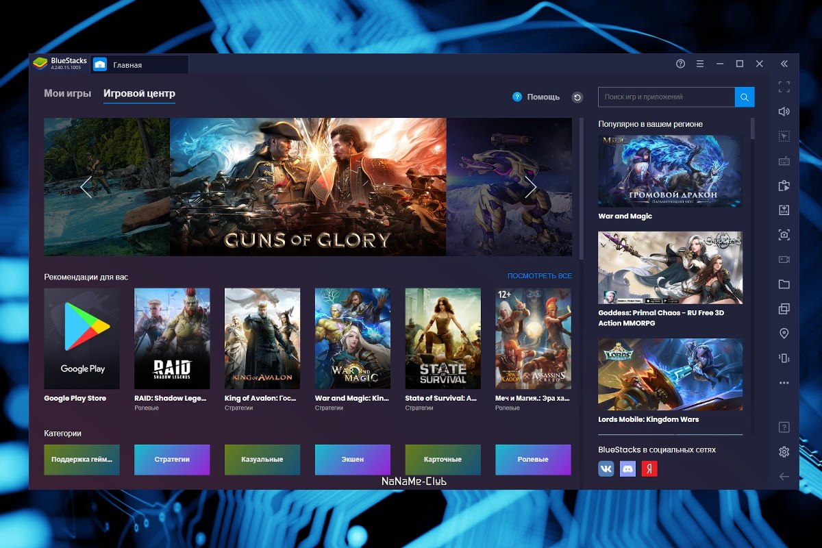
Task: Open the RAID: Shadow Legends tile
Action: (172, 338)
